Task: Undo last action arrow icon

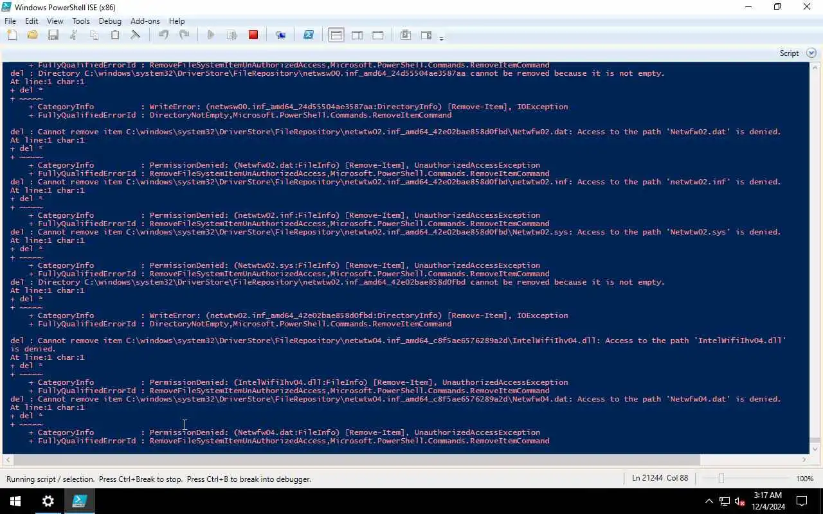Action: click(163, 35)
